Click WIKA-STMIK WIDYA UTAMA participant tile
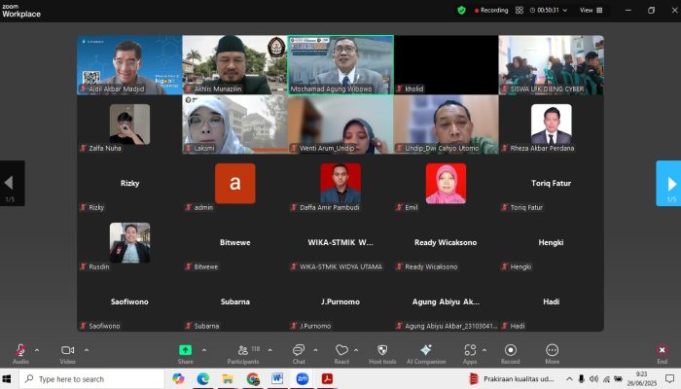 [340, 243]
